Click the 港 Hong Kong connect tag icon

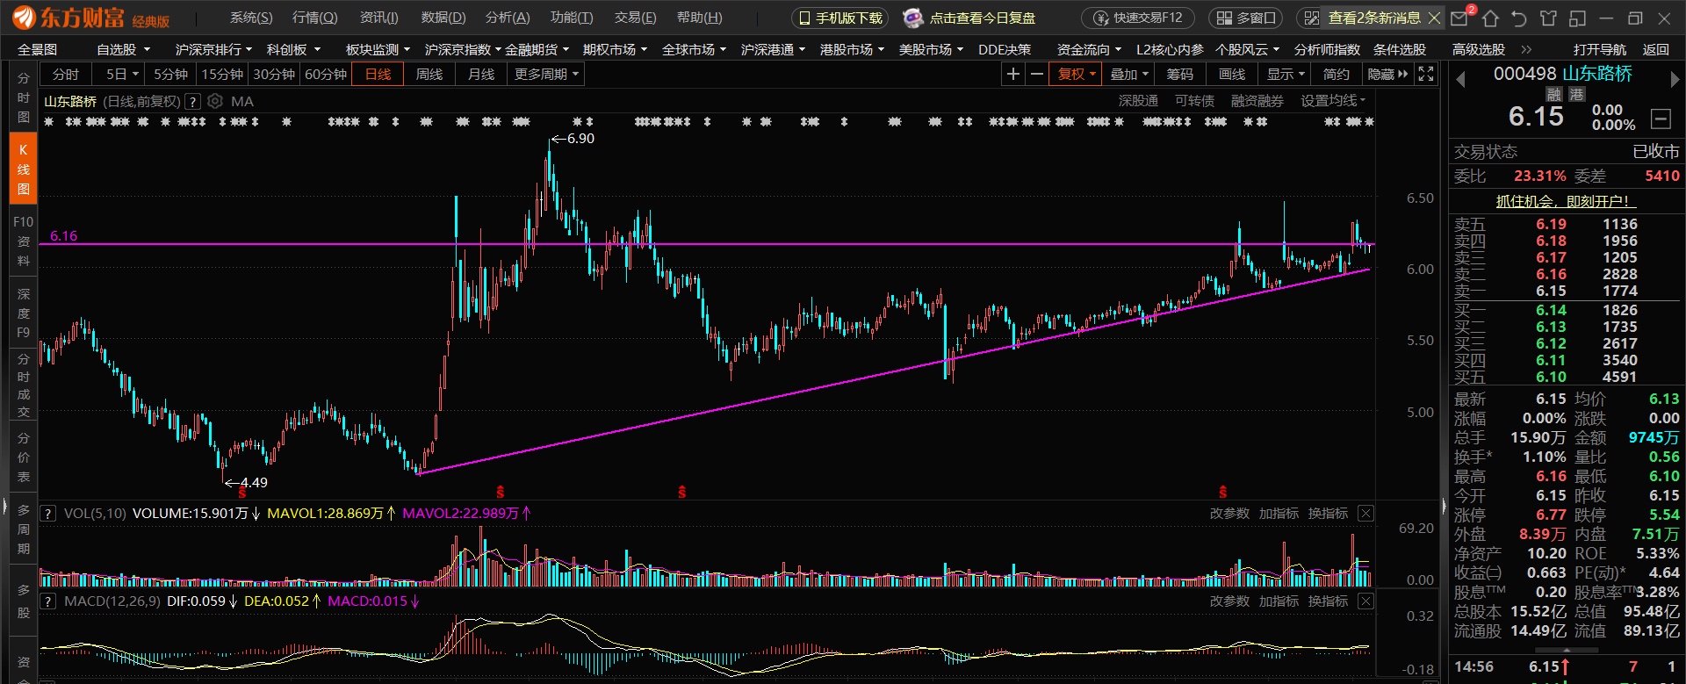pos(1577,94)
